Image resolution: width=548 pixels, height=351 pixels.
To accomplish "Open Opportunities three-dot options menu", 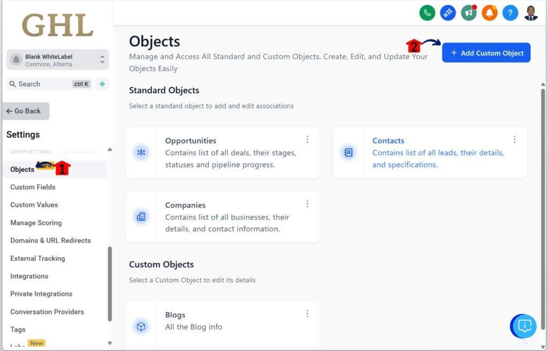I will point(307,139).
